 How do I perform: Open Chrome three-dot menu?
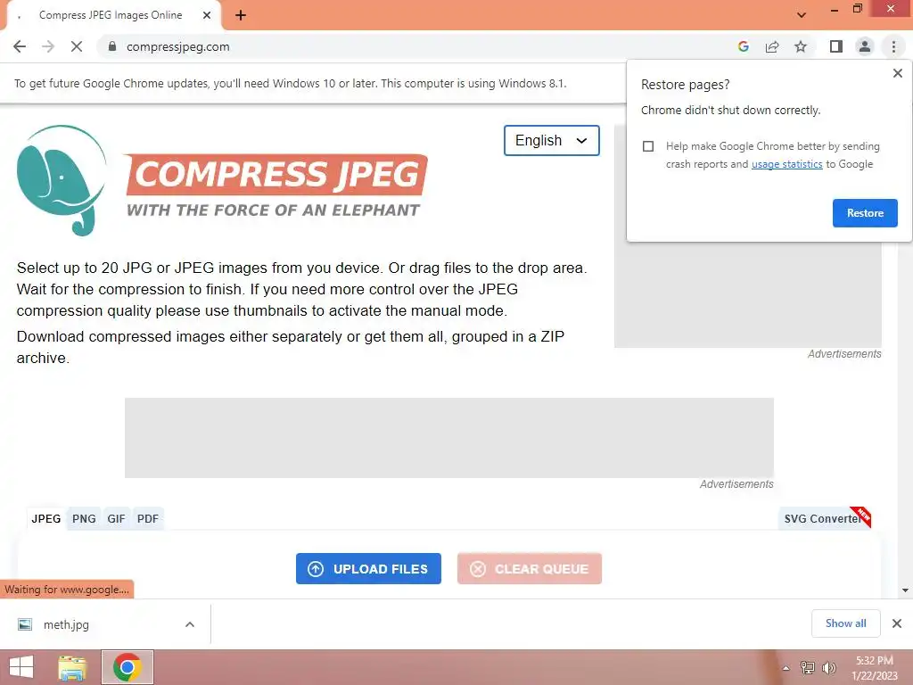pyautogui.click(x=893, y=46)
